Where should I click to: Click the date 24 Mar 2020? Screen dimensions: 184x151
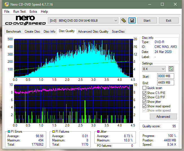tap(163, 52)
